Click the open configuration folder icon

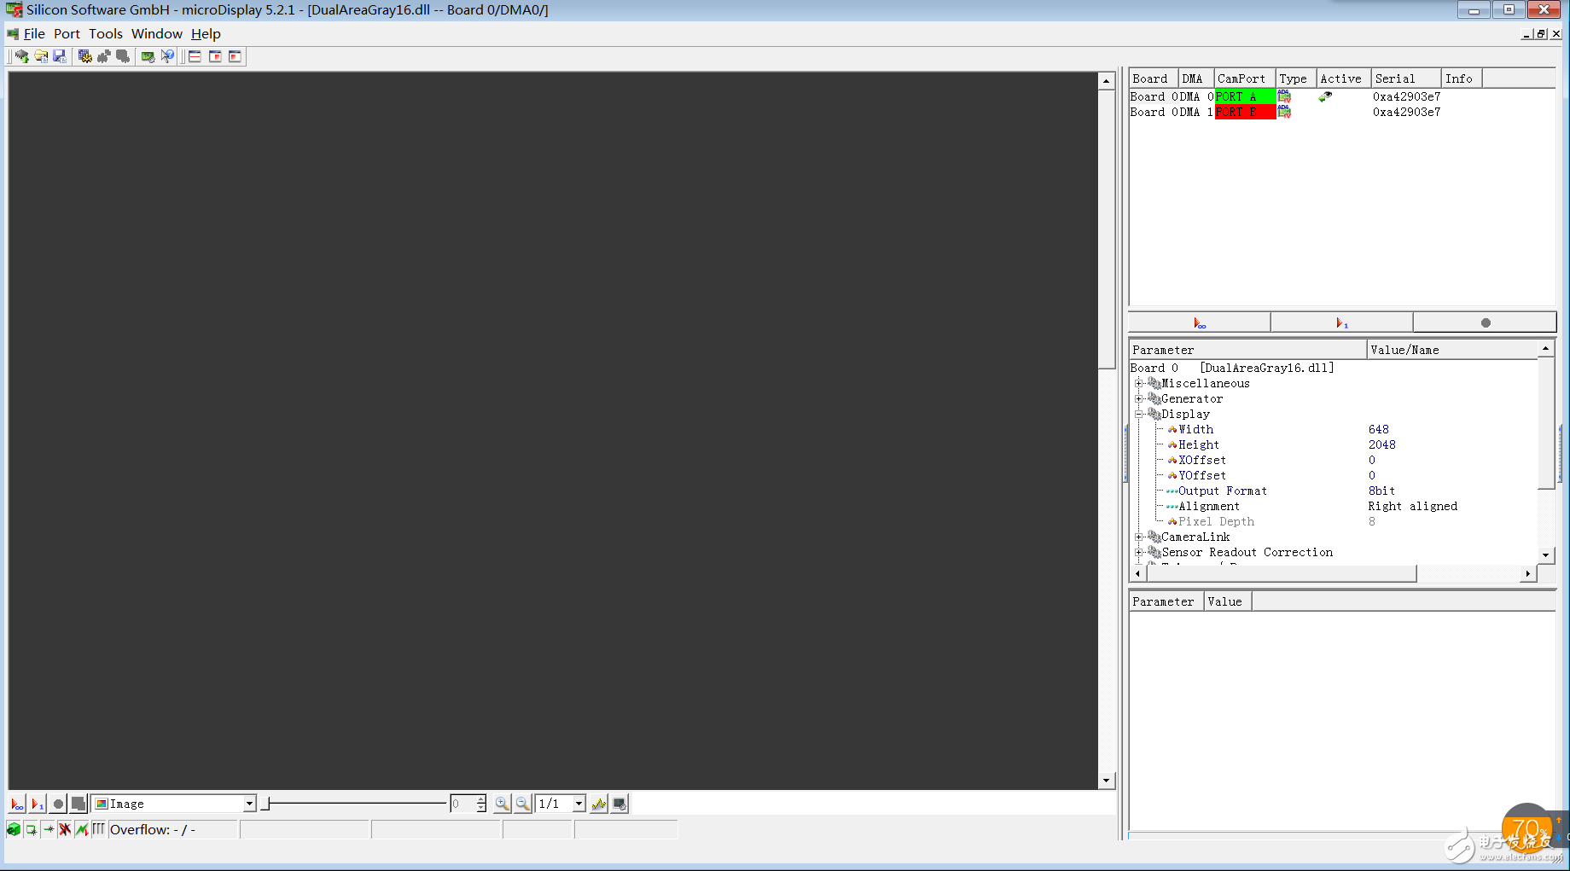[41, 56]
